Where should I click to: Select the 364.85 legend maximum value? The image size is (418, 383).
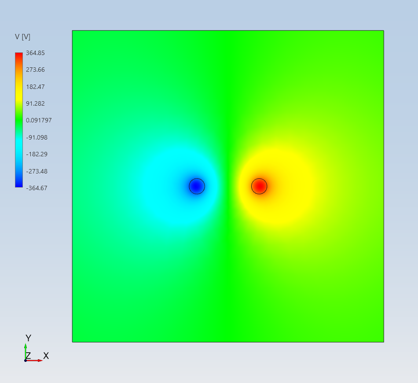pos(35,53)
